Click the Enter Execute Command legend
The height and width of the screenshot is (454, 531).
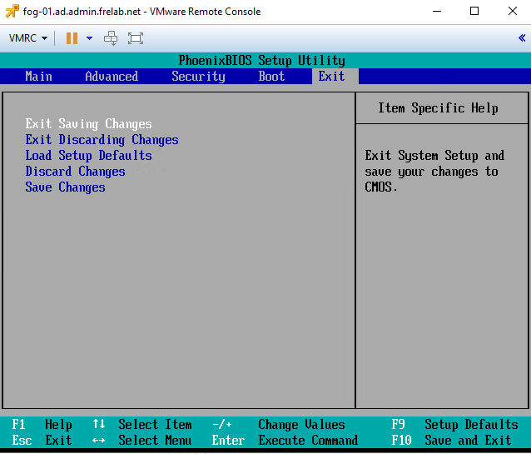285,441
